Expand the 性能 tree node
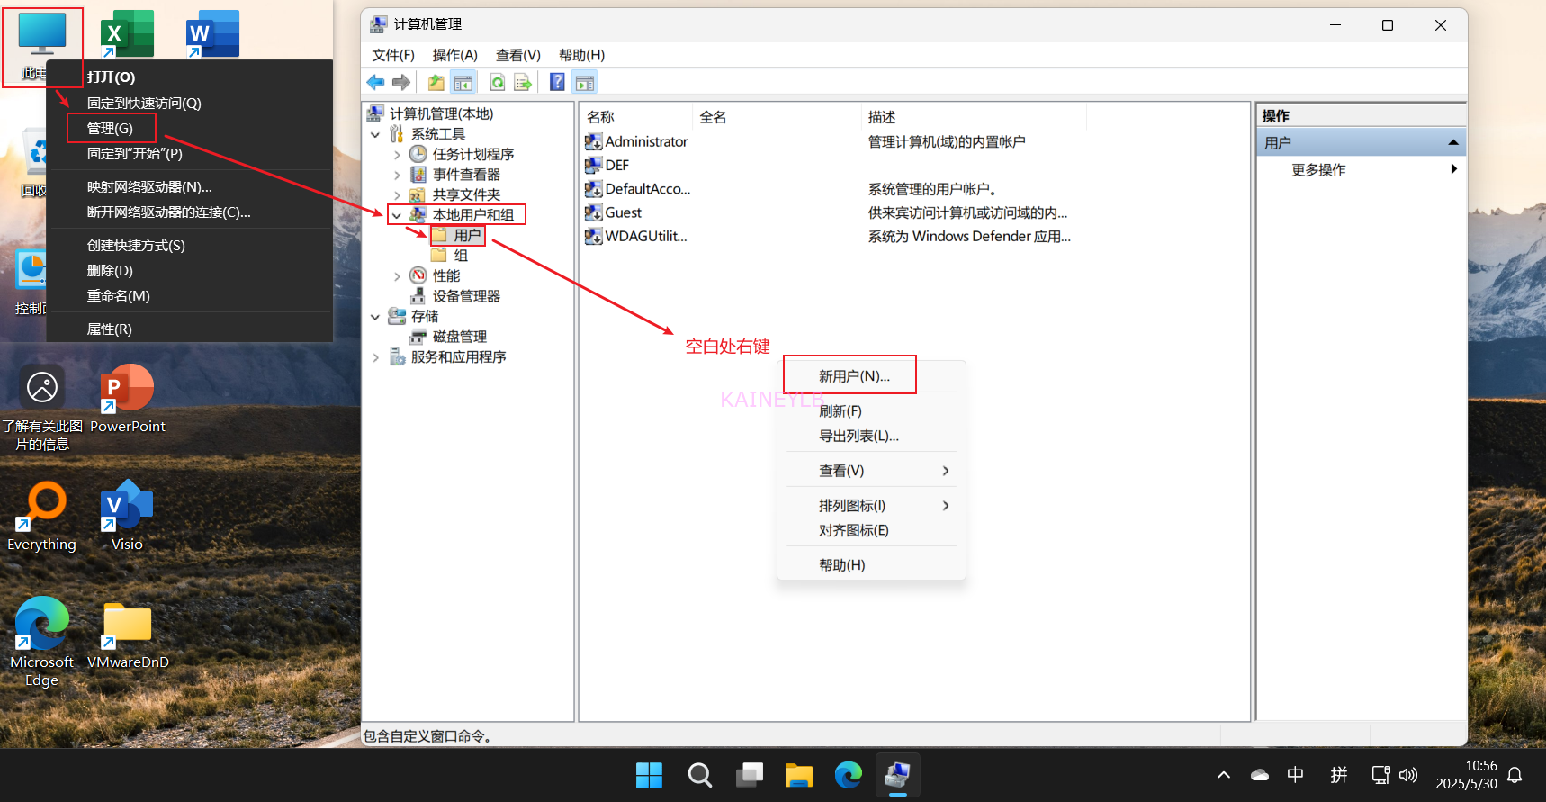 tap(397, 276)
